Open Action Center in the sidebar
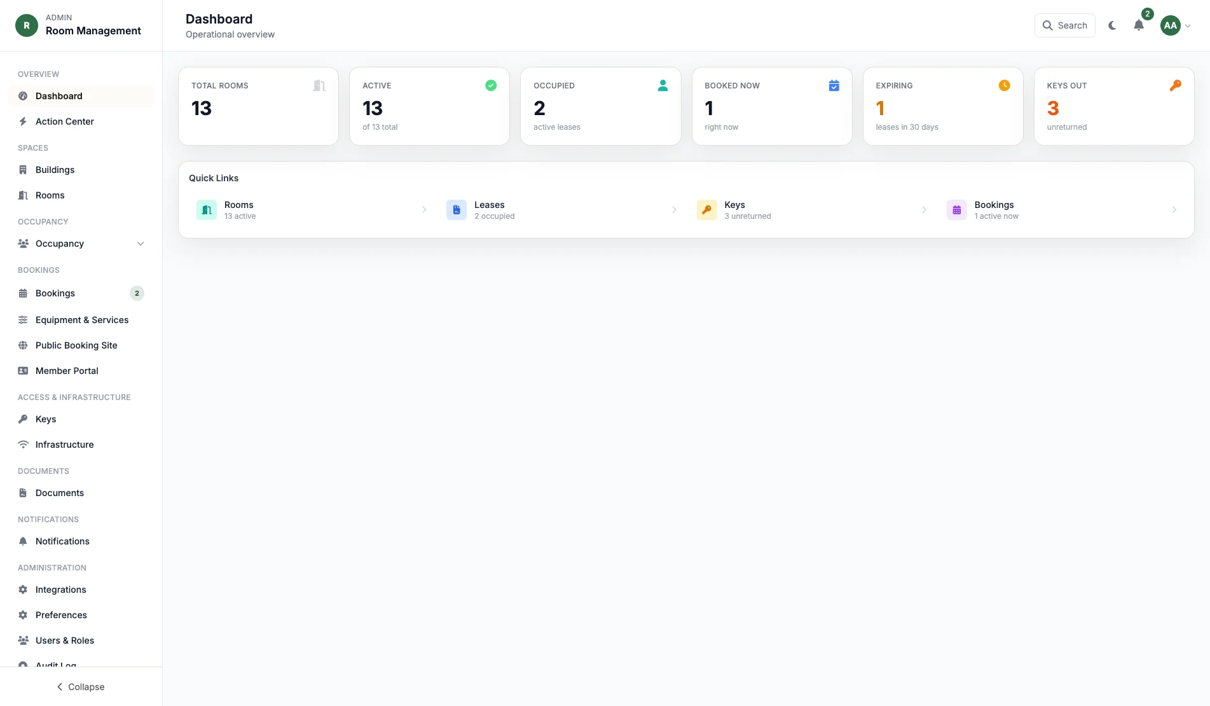Screen dimensions: 1210x706 81,121
